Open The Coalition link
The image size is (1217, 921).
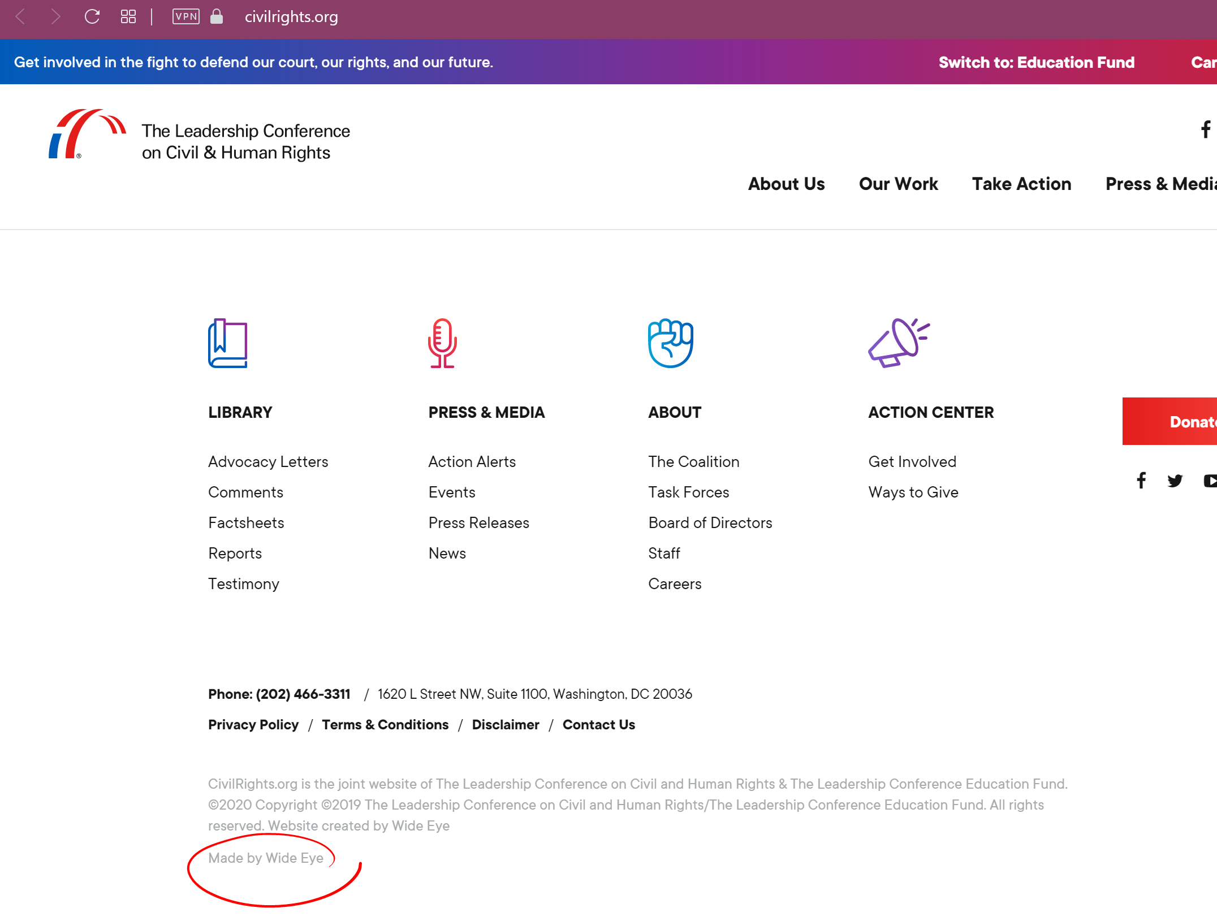point(694,461)
